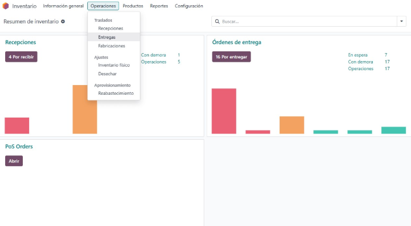Open the Productos menu
Image resolution: width=411 pixels, height=226 pixels.
click(x=133, y=6)
